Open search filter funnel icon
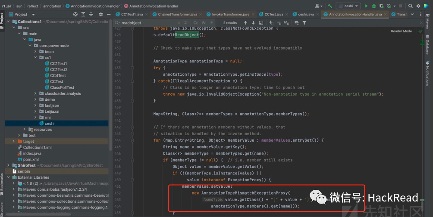433x217 pixels. [x=304, y=23]
